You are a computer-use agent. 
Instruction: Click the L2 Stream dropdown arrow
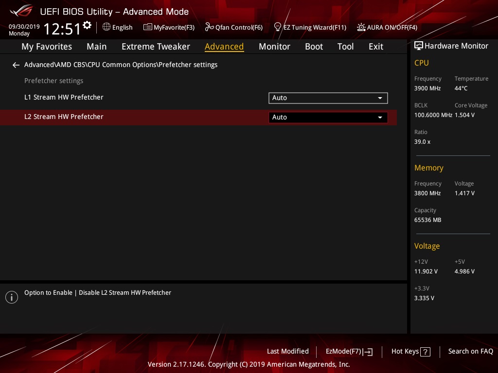click(380, 118)
